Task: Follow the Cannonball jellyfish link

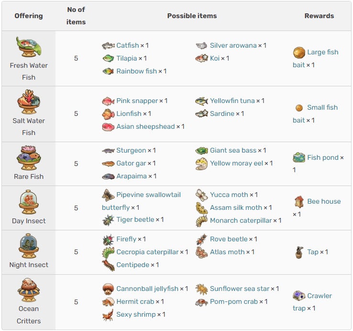Action: point(147,289)
